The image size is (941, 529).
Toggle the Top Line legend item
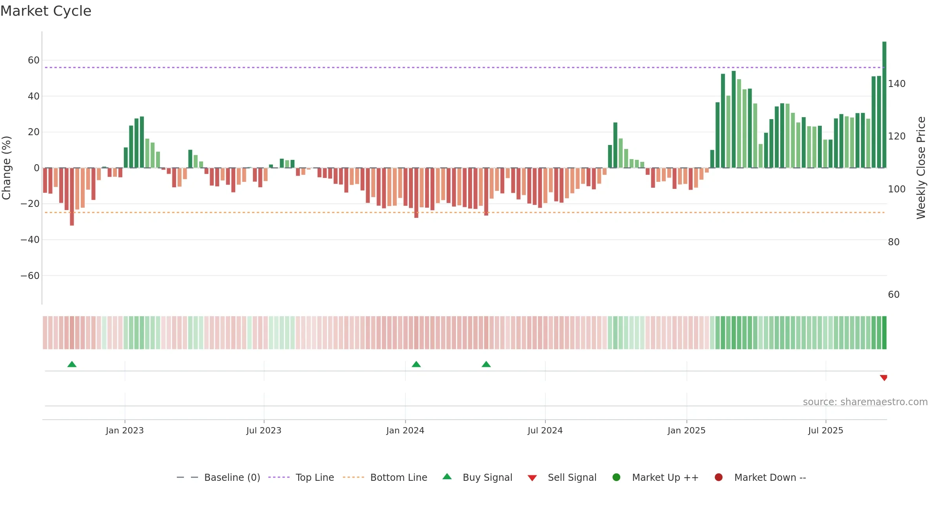301,477
